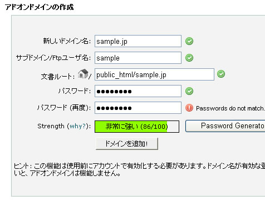Select the パスワード input field

pyautogui.click(x=138, y=91)
